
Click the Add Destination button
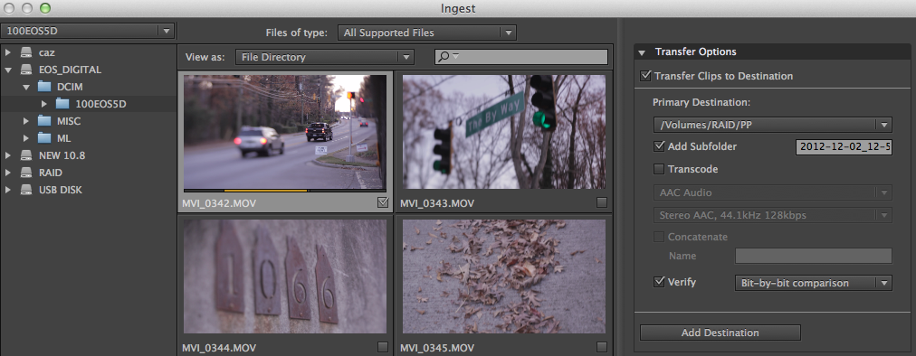tap(720, 333)
